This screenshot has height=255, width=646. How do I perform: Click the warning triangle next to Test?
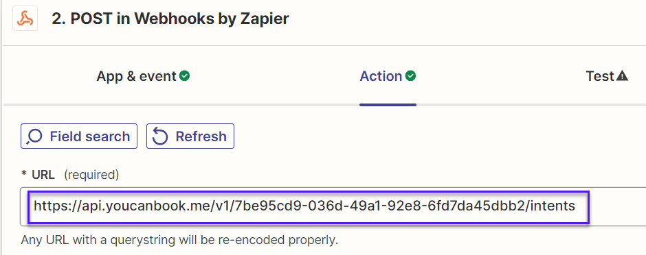(x=622, y=76)
